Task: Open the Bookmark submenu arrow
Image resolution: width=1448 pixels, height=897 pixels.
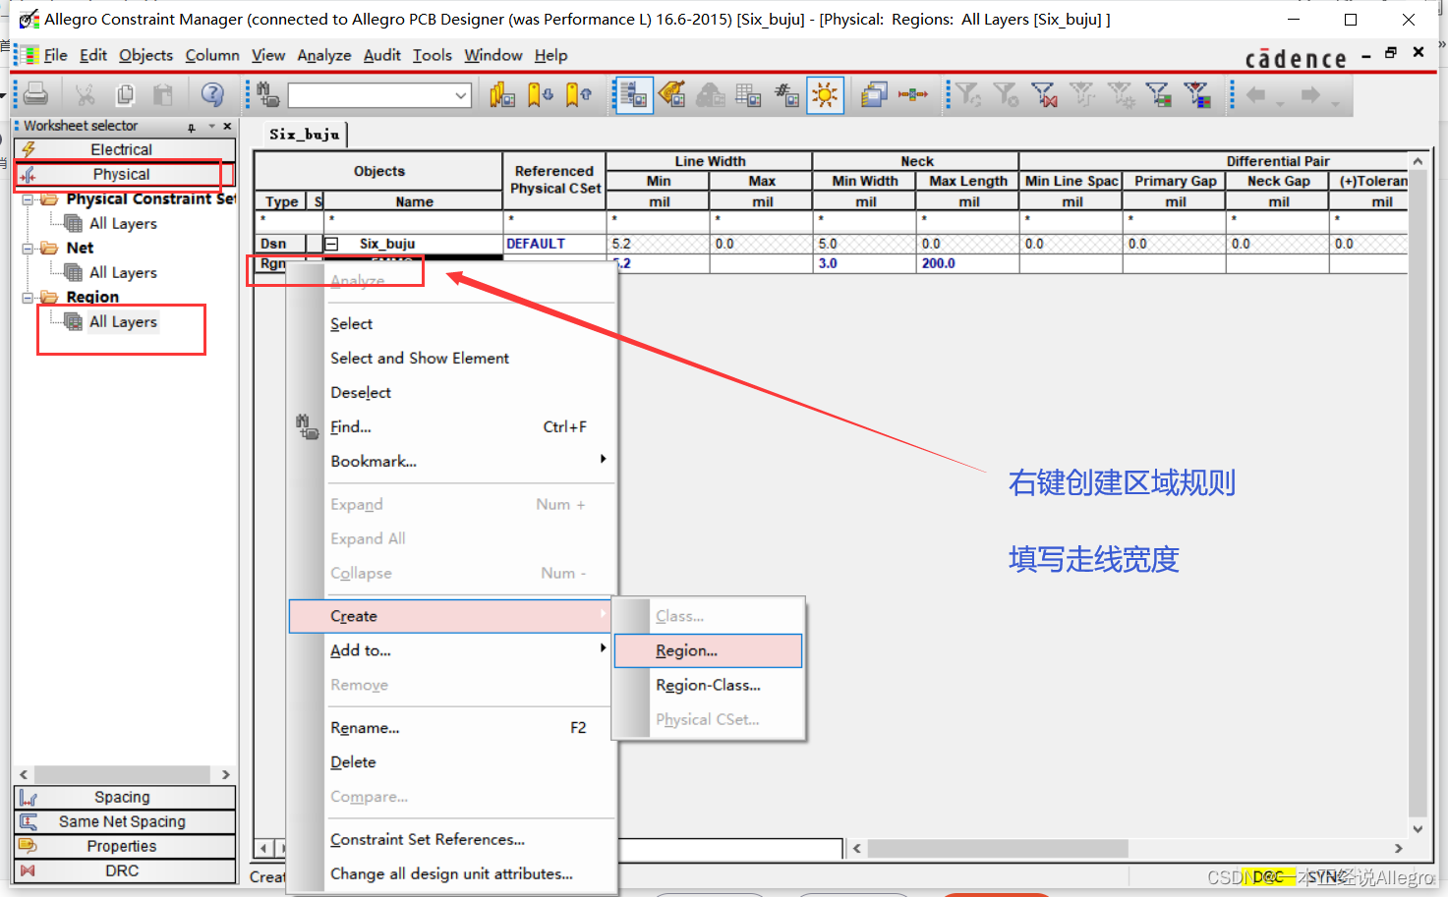Action: tap(603, 459)
